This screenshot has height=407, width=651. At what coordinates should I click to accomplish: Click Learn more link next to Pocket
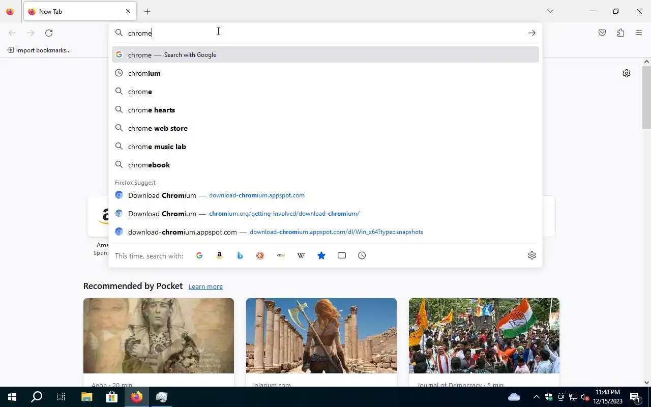click(205, 286)
